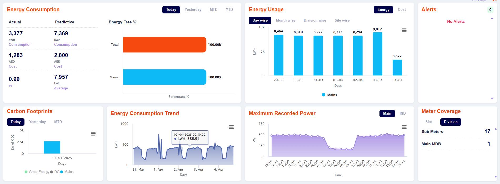Click the 02-04 bar in Energy Usage

(x=358, y=56)
